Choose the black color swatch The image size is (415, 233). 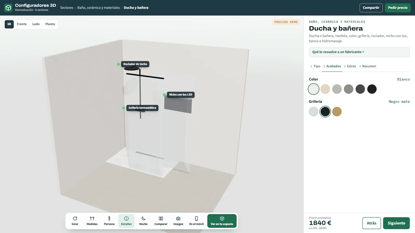[372, 89]
